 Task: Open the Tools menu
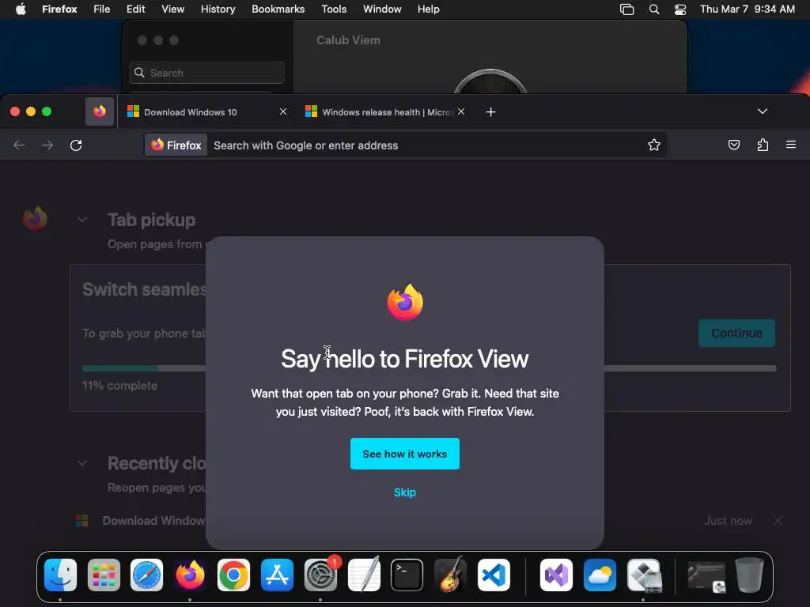tap(334, 9)
